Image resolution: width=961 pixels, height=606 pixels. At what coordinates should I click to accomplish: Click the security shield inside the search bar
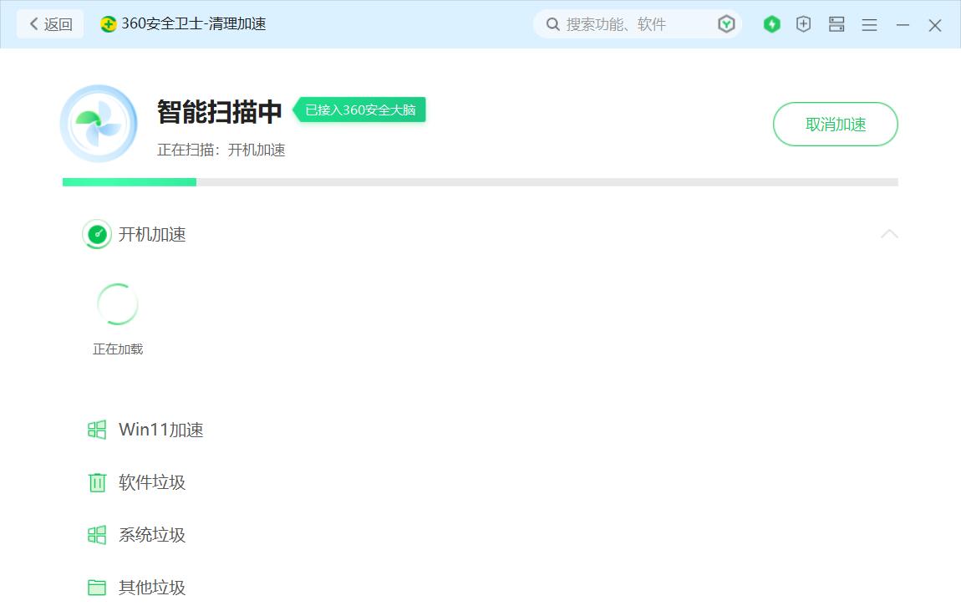(x=726, y=24)
